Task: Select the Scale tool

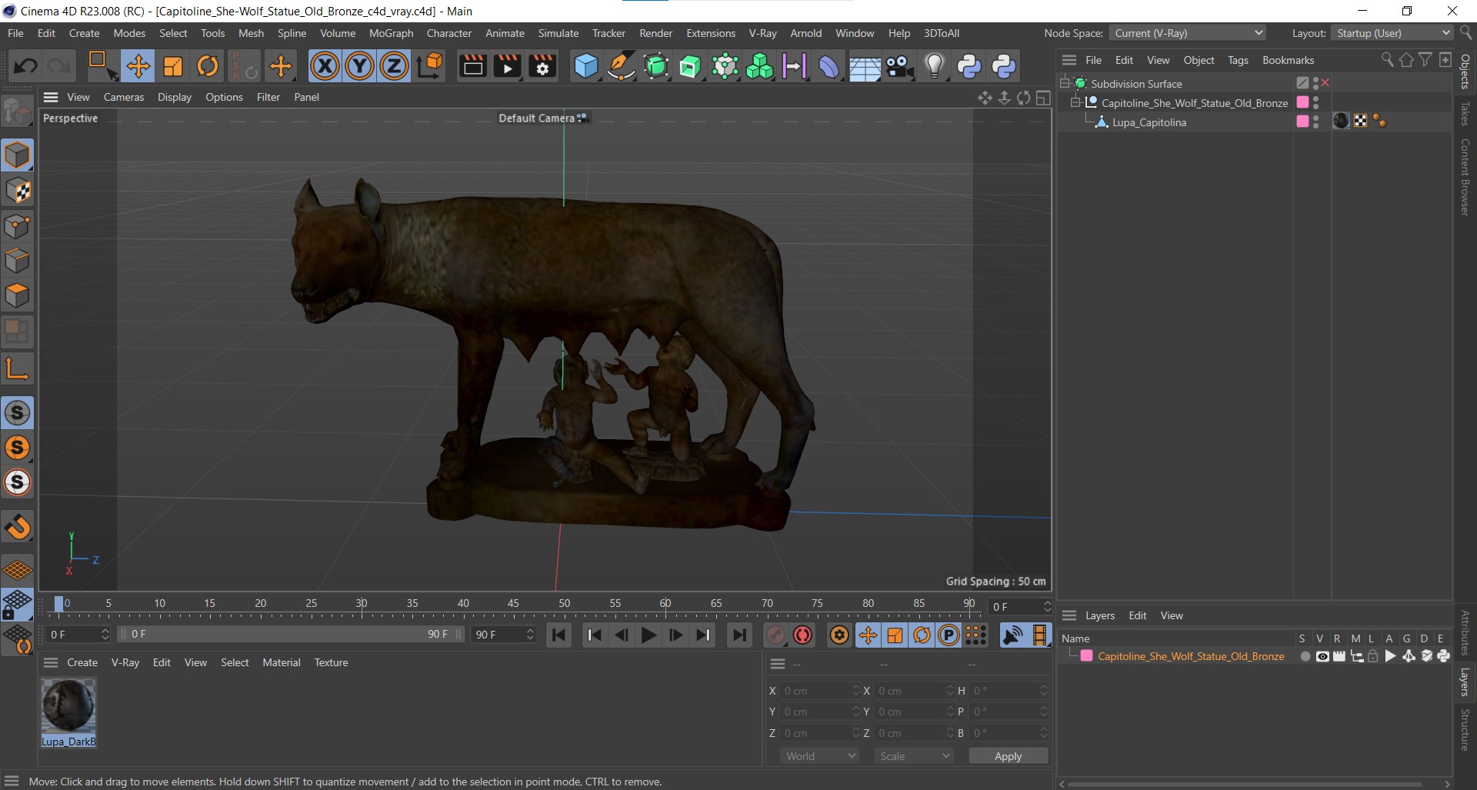Action: [173, 66]
